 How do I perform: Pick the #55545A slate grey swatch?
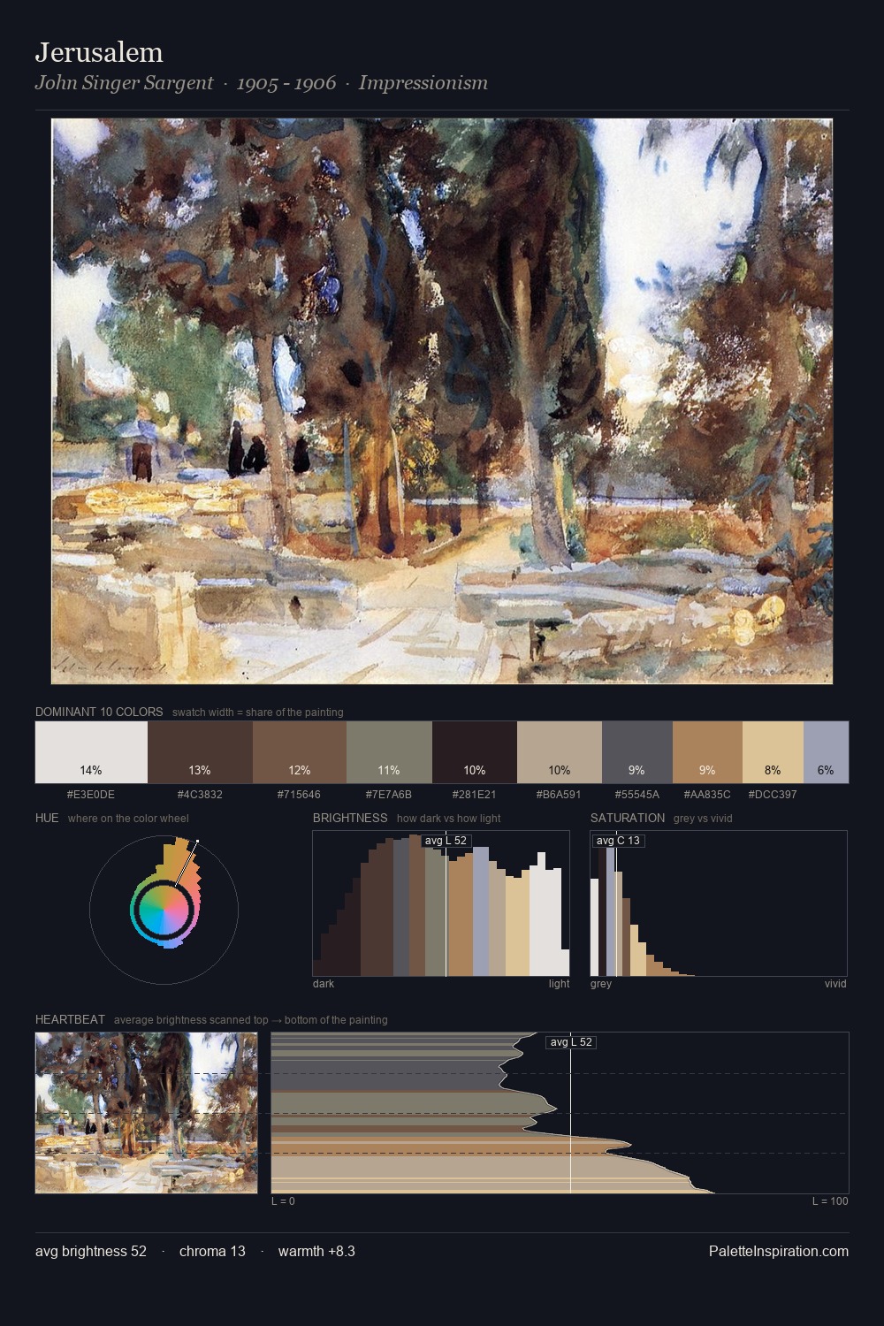coord(637,752)
